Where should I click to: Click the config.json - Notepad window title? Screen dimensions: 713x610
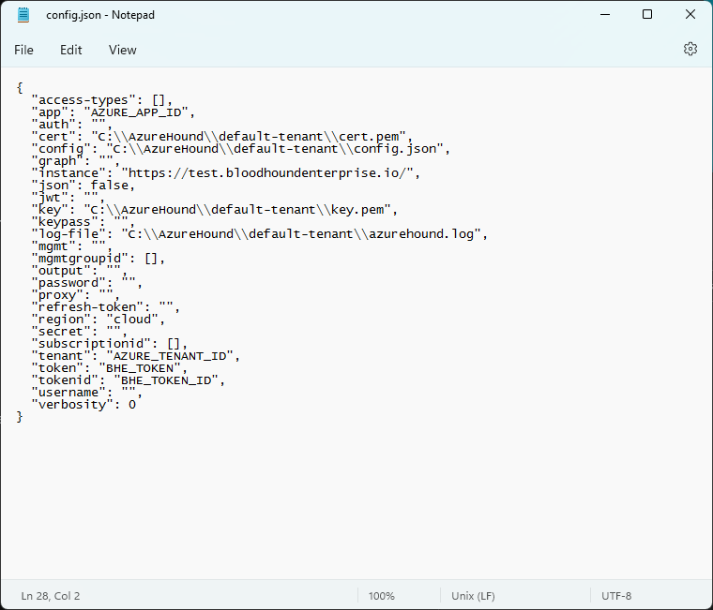pyautogui.click(x=100, y=15)
